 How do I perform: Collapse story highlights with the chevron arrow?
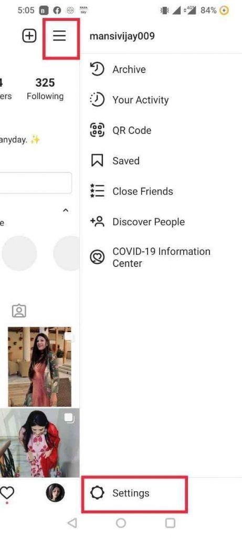tap(66, 210)
